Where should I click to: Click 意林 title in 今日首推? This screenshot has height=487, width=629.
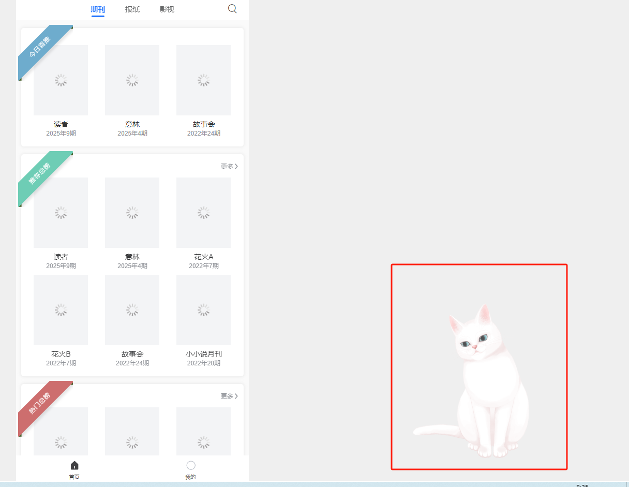click(x=132, y=124)
